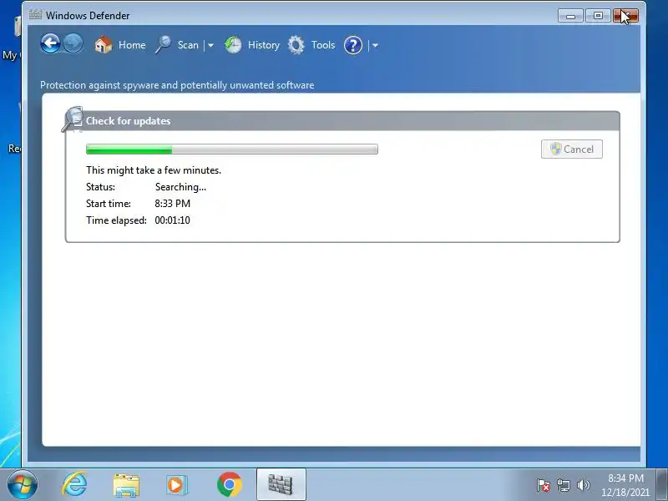The height and width of the screenshot is (501, 668).
Task: Cancel the update check
Action: [x=572, y=149]
